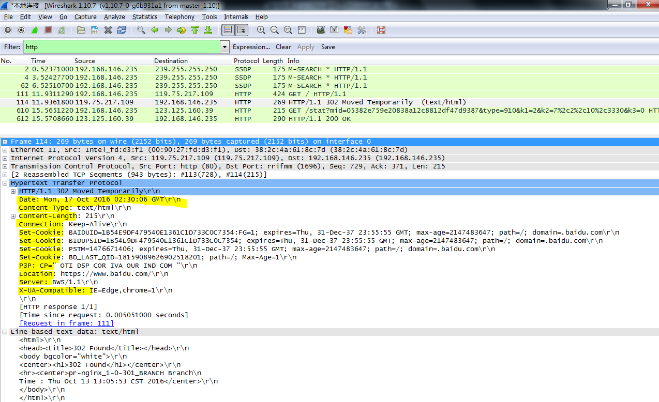The image size is (659, 402).
Task: Close the capture file
Action: [x=108, y=30]
